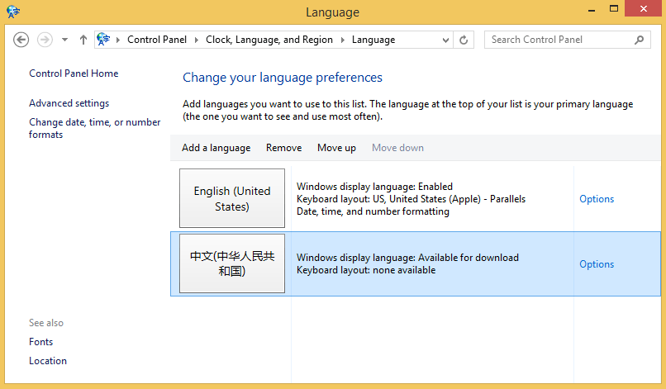Expand the chevron before Control Panel breadcrumb
Viewport: 666px width, 389px height.
[x=118, y=40]
